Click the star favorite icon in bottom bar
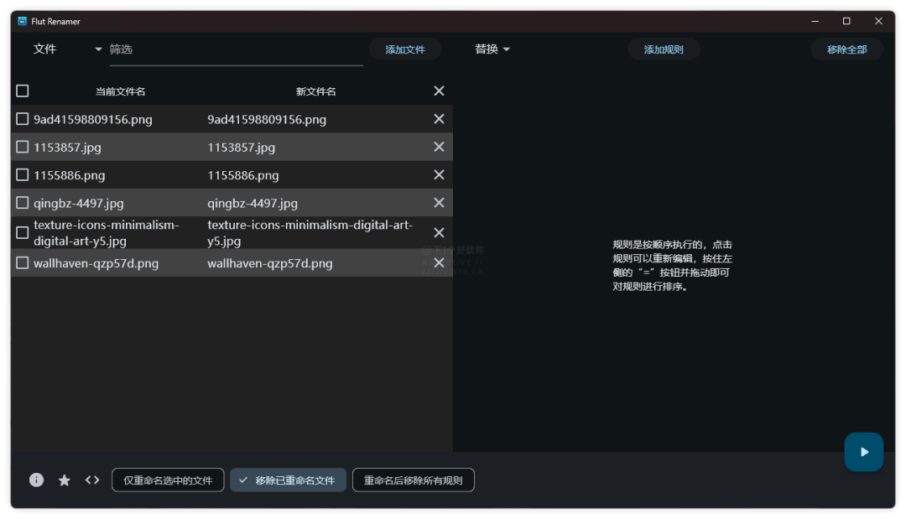Viewport: 906px width, 519px height. pos(65,480)
